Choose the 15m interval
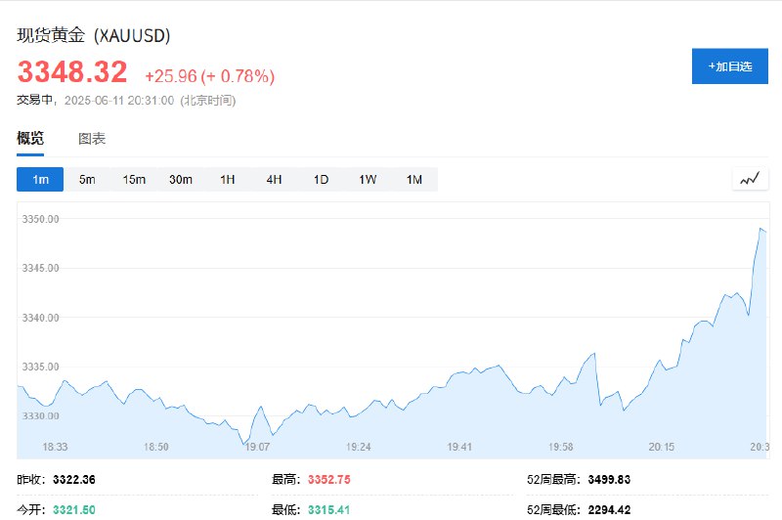This screenshot has height=520, width=782. coord(134,180)
